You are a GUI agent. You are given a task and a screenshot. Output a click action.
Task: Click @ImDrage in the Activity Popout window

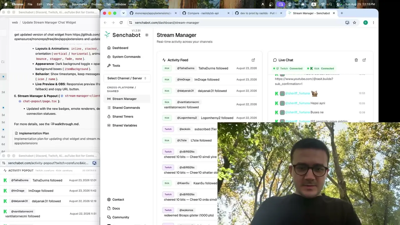(x=18, y=191)
